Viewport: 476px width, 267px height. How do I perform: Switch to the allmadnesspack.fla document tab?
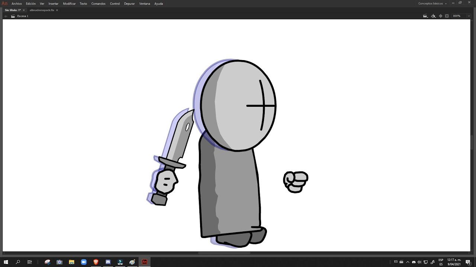pos(42,10)
